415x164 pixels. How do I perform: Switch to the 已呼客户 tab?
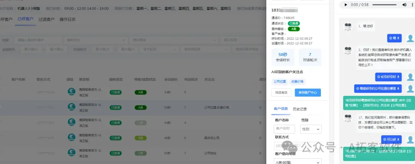tap(25, 19)
